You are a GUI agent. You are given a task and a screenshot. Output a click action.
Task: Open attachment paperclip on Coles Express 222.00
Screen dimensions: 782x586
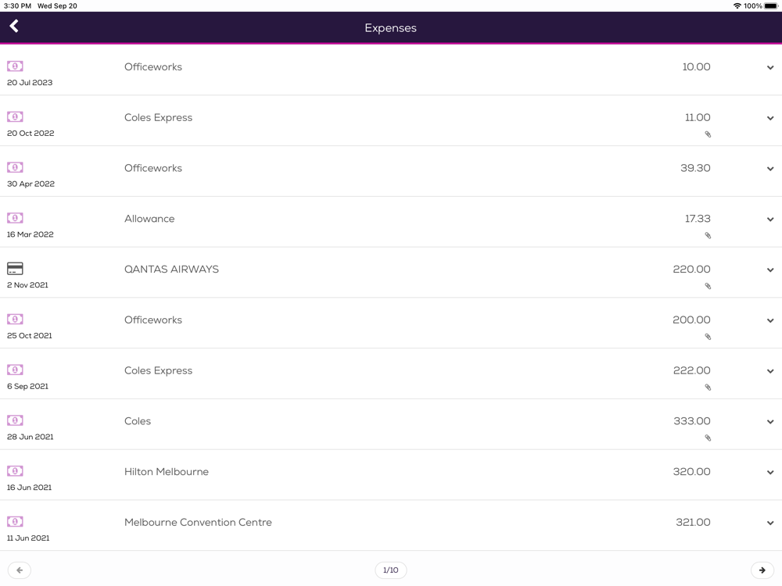click(x=708, y=388)
